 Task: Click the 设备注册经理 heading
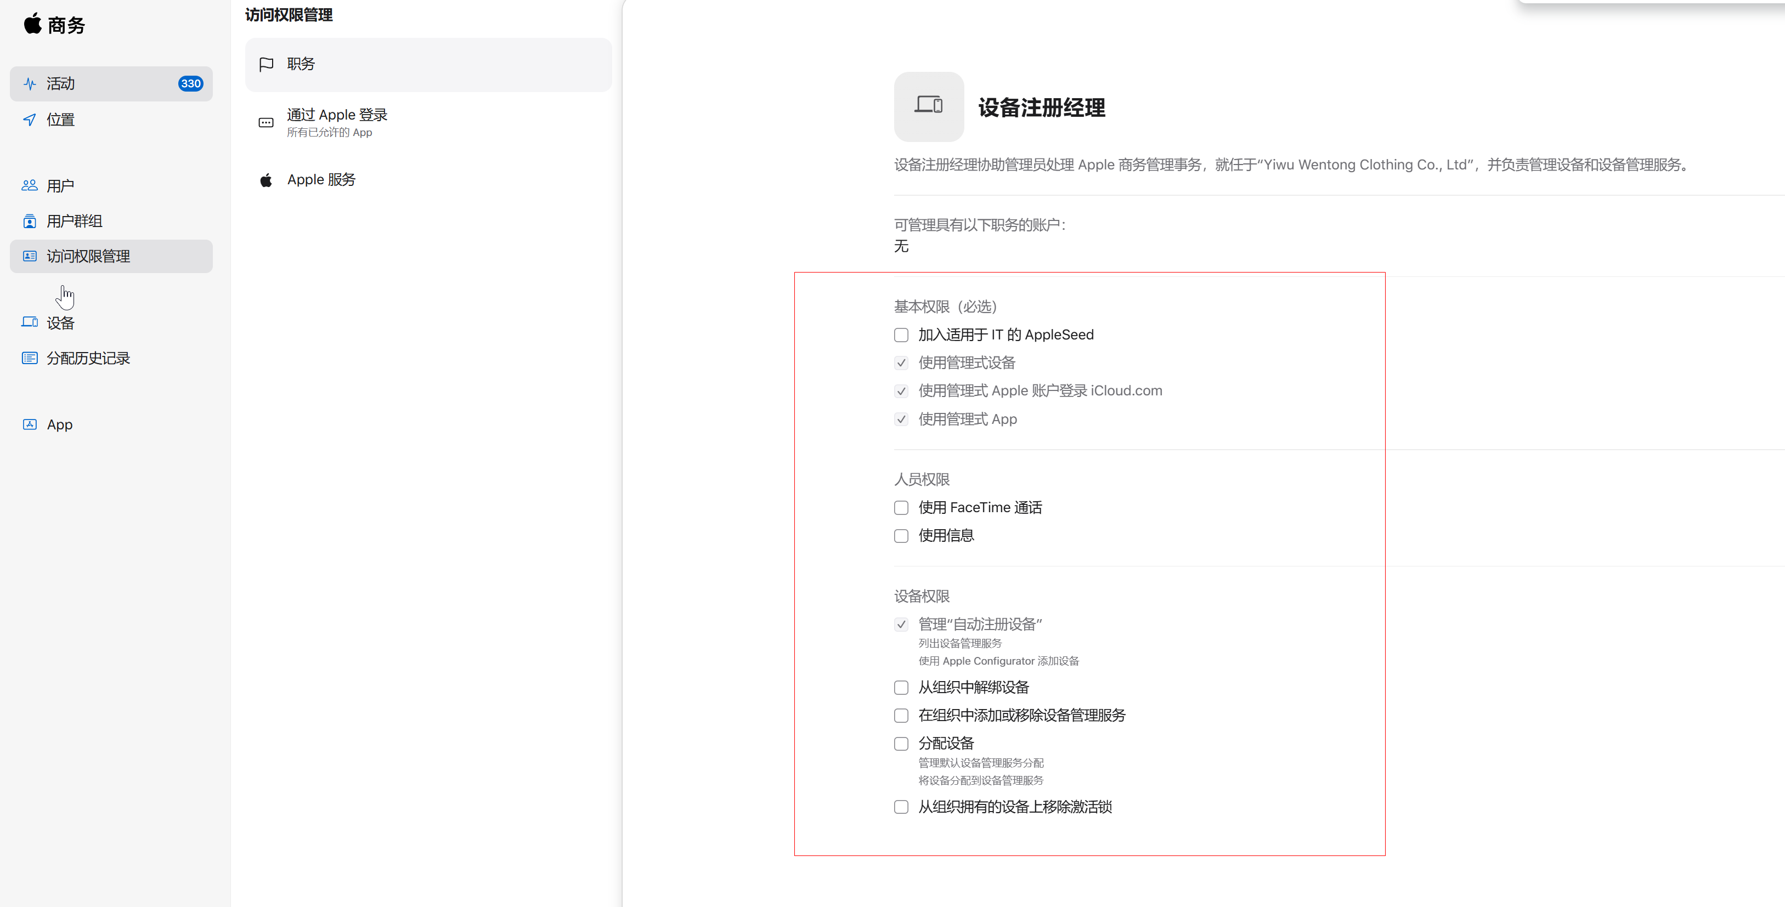1042,108
